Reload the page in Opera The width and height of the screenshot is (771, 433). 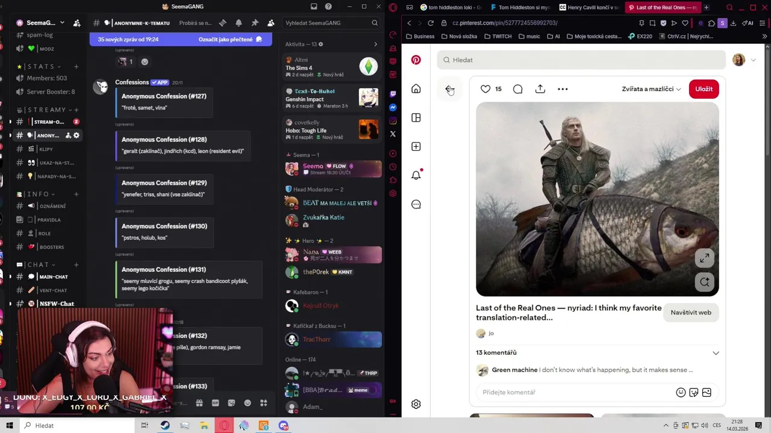431,23
